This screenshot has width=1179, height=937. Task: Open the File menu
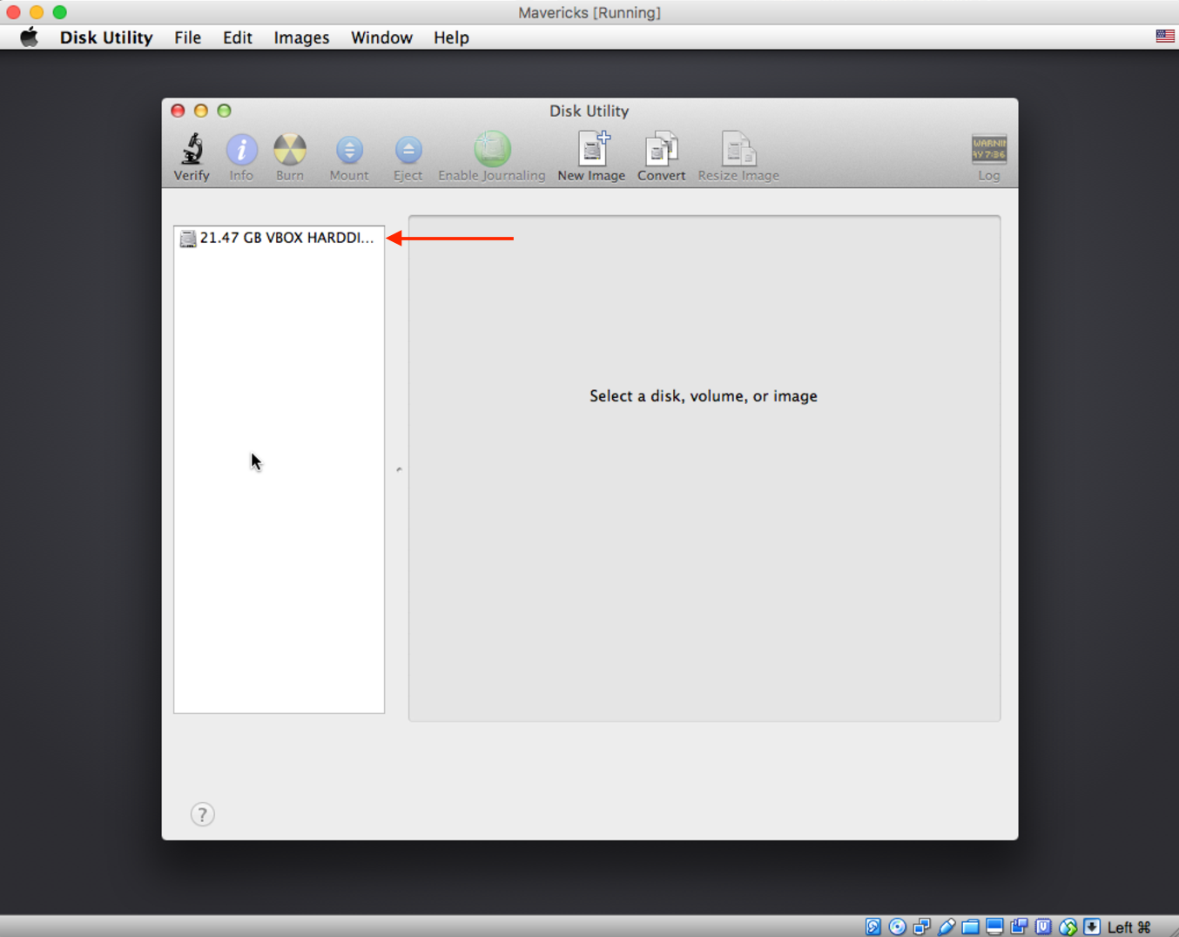coord(187,37)
